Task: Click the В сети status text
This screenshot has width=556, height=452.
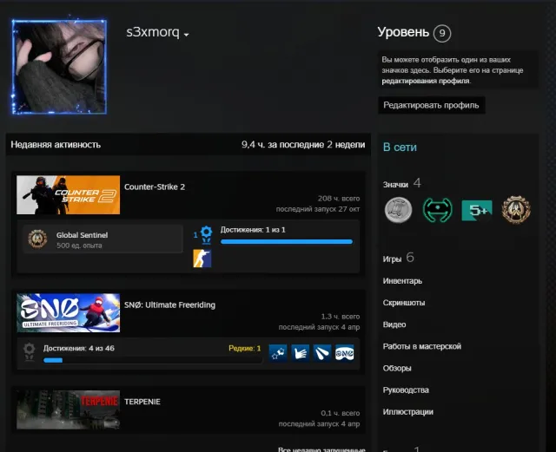Action: point(400,147)
